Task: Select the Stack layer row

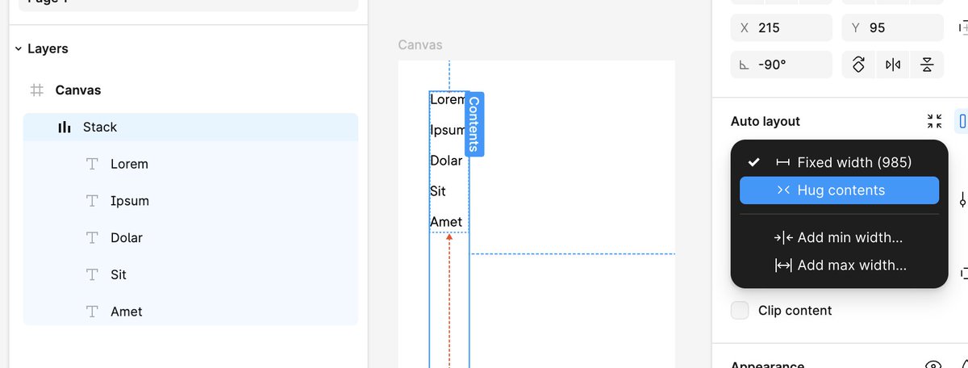Action: point(190,127)
